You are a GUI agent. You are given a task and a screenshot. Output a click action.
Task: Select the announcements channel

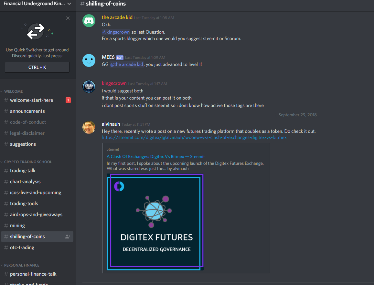(37, 111)
